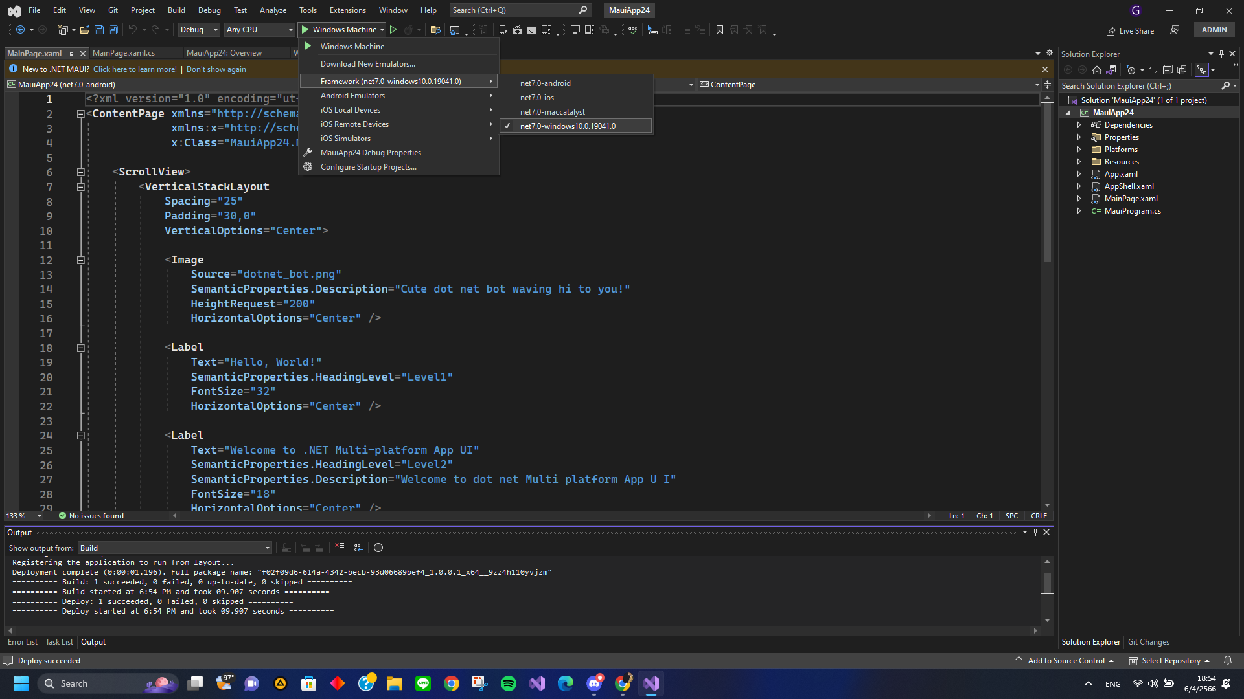Click the Undo icon
Viewport: 1244px width, 699px height.
tap(133, 30)
